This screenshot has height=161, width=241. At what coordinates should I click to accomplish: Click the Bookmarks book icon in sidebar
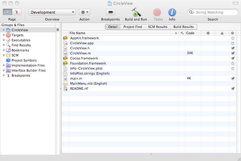point(8,50)
